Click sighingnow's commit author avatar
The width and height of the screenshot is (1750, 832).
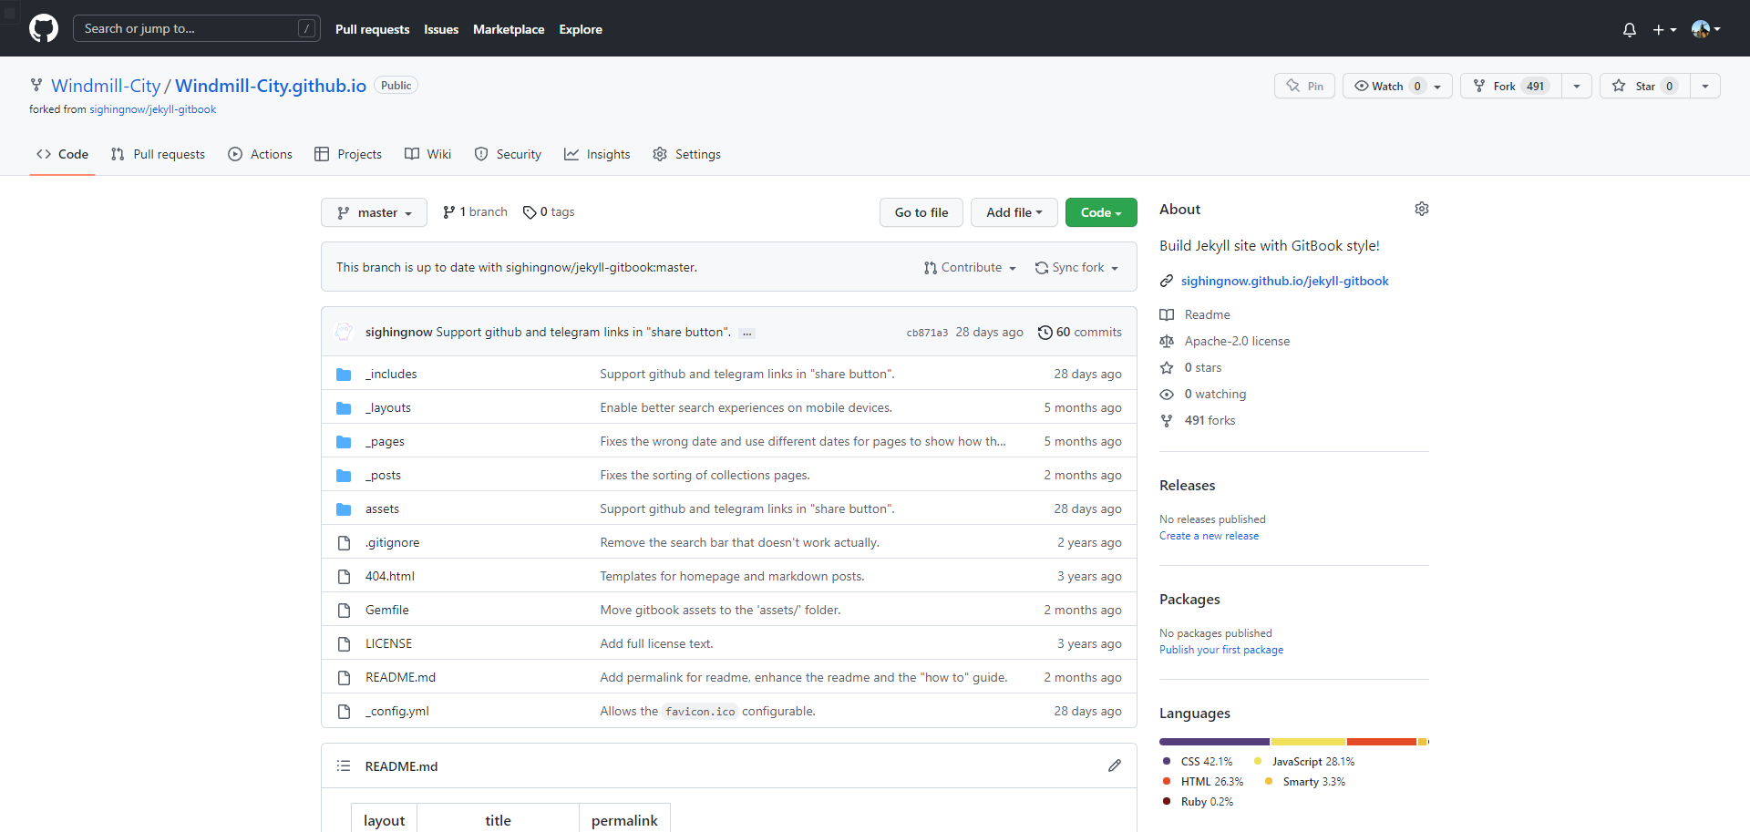pyautogui.click(x=345, y=332)
